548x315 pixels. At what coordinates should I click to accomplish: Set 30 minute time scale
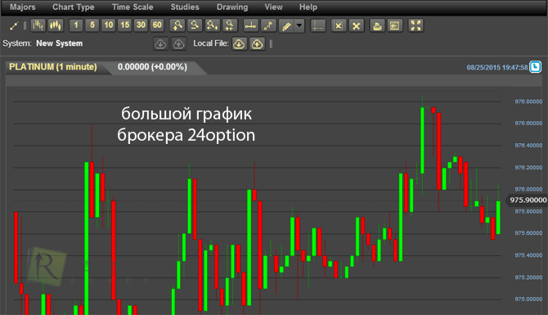[x=141, y=25]
